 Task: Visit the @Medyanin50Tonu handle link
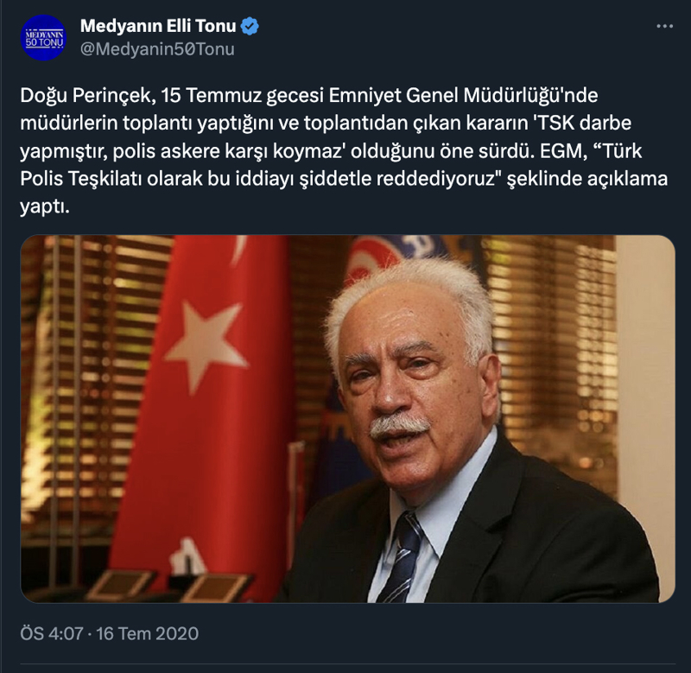pos(157,49)
